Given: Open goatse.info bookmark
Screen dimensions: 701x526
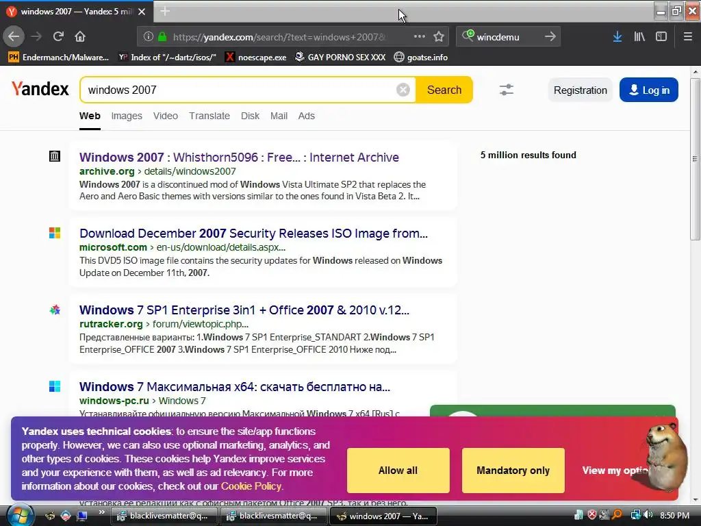Looking at the screenshot, I should (421, 58).
